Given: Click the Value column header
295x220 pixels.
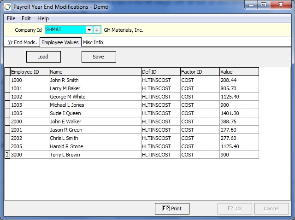Looking at the screenshot, I should point(239,72).
